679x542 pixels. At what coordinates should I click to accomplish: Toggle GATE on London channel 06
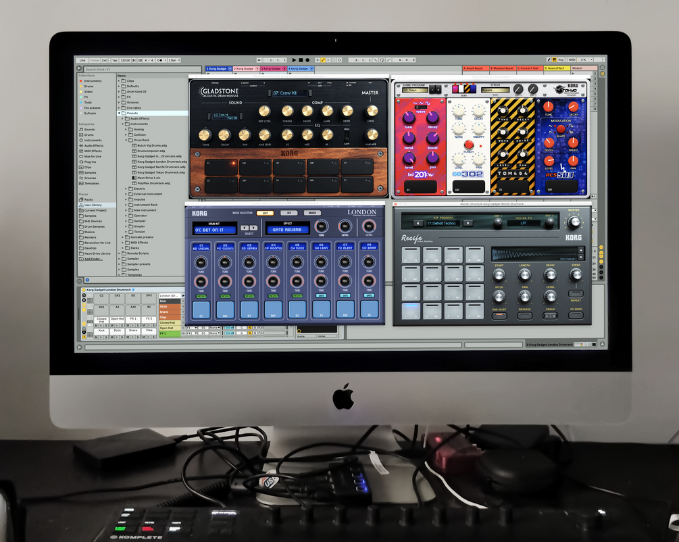click(x=321, y=295)
